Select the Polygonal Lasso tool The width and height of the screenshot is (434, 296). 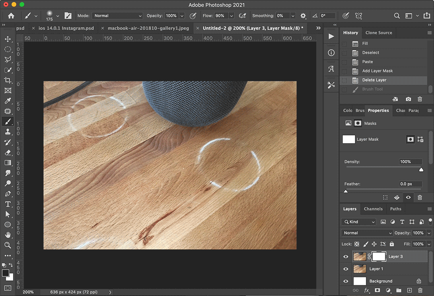click(8, 60)
